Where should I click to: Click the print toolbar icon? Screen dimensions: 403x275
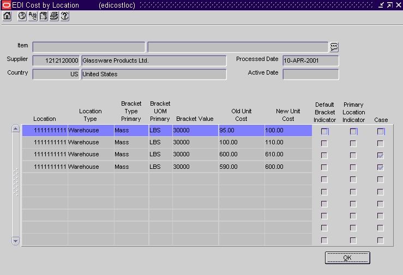[54, 16]
